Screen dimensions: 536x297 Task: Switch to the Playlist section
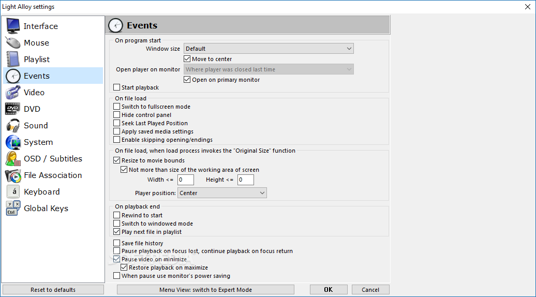(37, 60)
